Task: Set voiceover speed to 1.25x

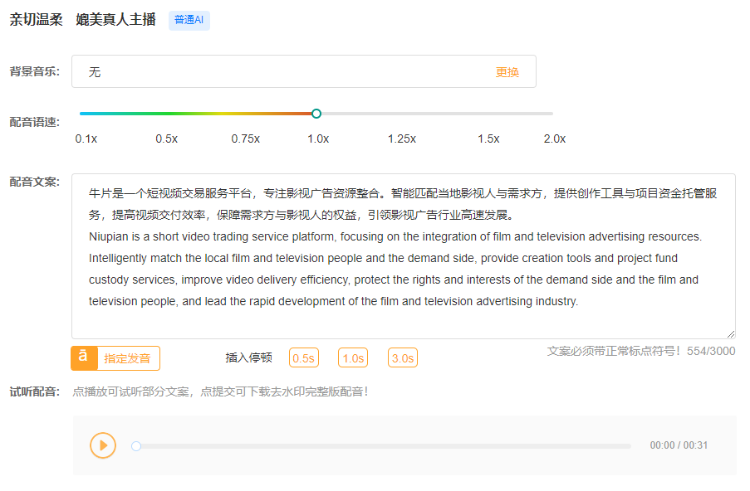Action: (x=401, y=114)
